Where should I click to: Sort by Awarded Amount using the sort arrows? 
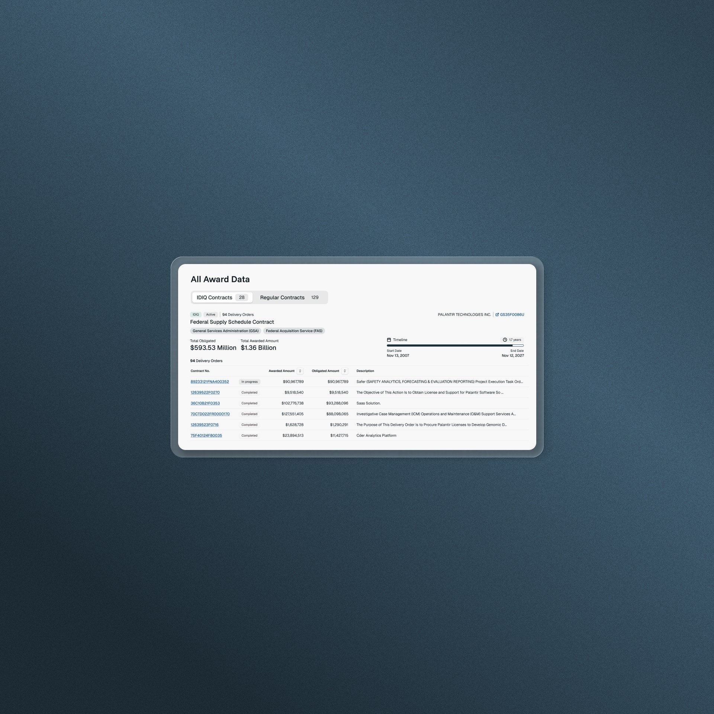pos(300,371)
